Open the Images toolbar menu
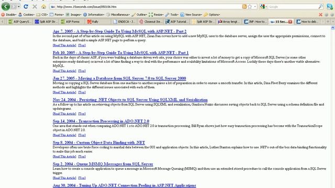 point(73,15)
